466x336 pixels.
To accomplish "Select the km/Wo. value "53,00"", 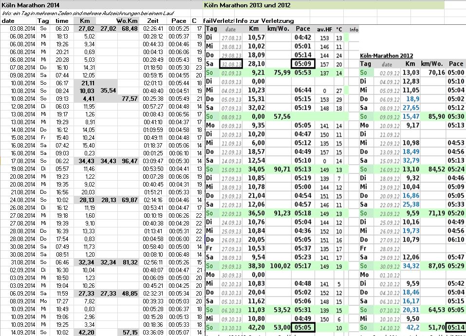I will pyautogui.click(x=282, y=327).
